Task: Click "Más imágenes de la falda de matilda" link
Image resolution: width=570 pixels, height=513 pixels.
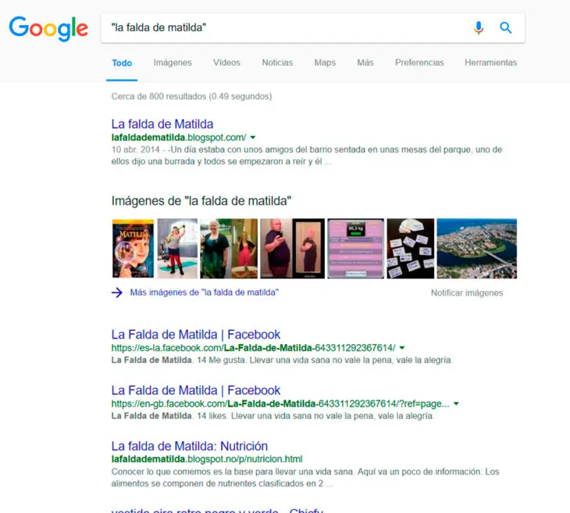Action: (205, 292)
